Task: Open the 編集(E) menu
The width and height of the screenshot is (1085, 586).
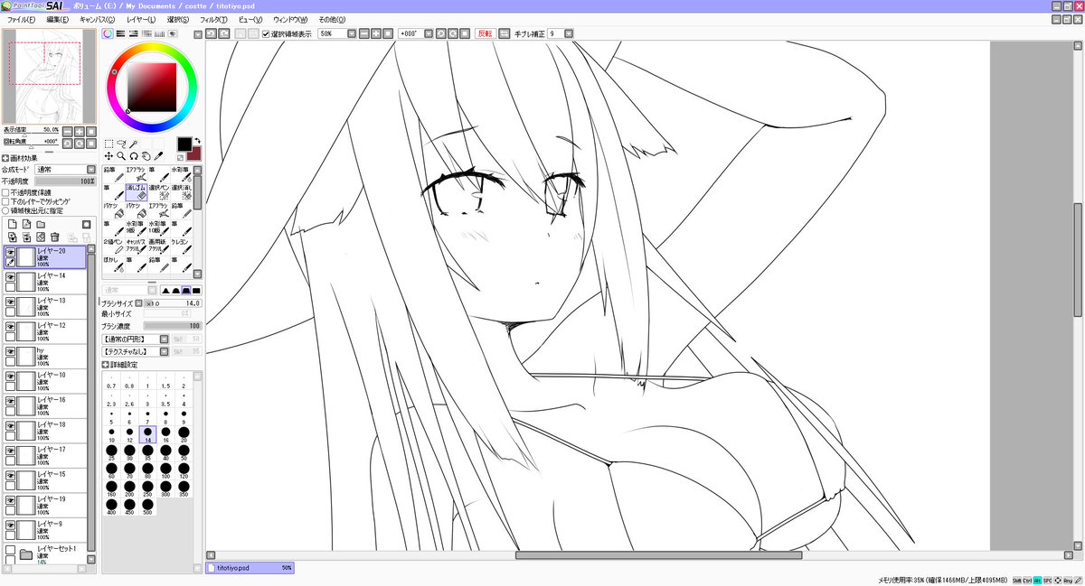Action: pos(57,19)
